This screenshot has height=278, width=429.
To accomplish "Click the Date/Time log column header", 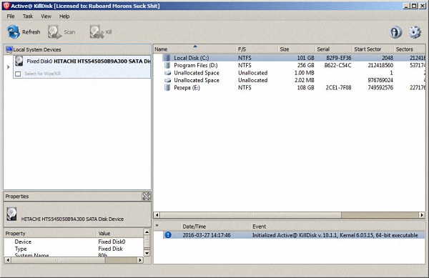I will point(215,227).
